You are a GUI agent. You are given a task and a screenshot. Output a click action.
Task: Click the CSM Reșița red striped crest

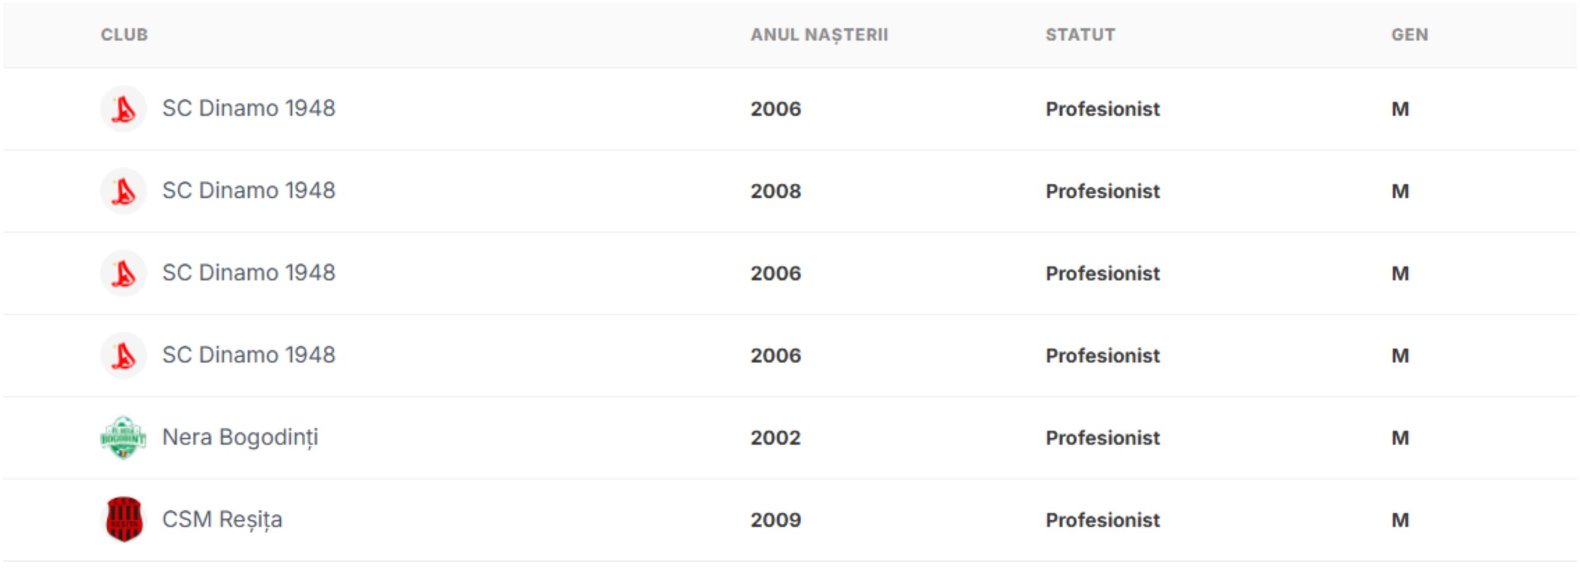123,520
